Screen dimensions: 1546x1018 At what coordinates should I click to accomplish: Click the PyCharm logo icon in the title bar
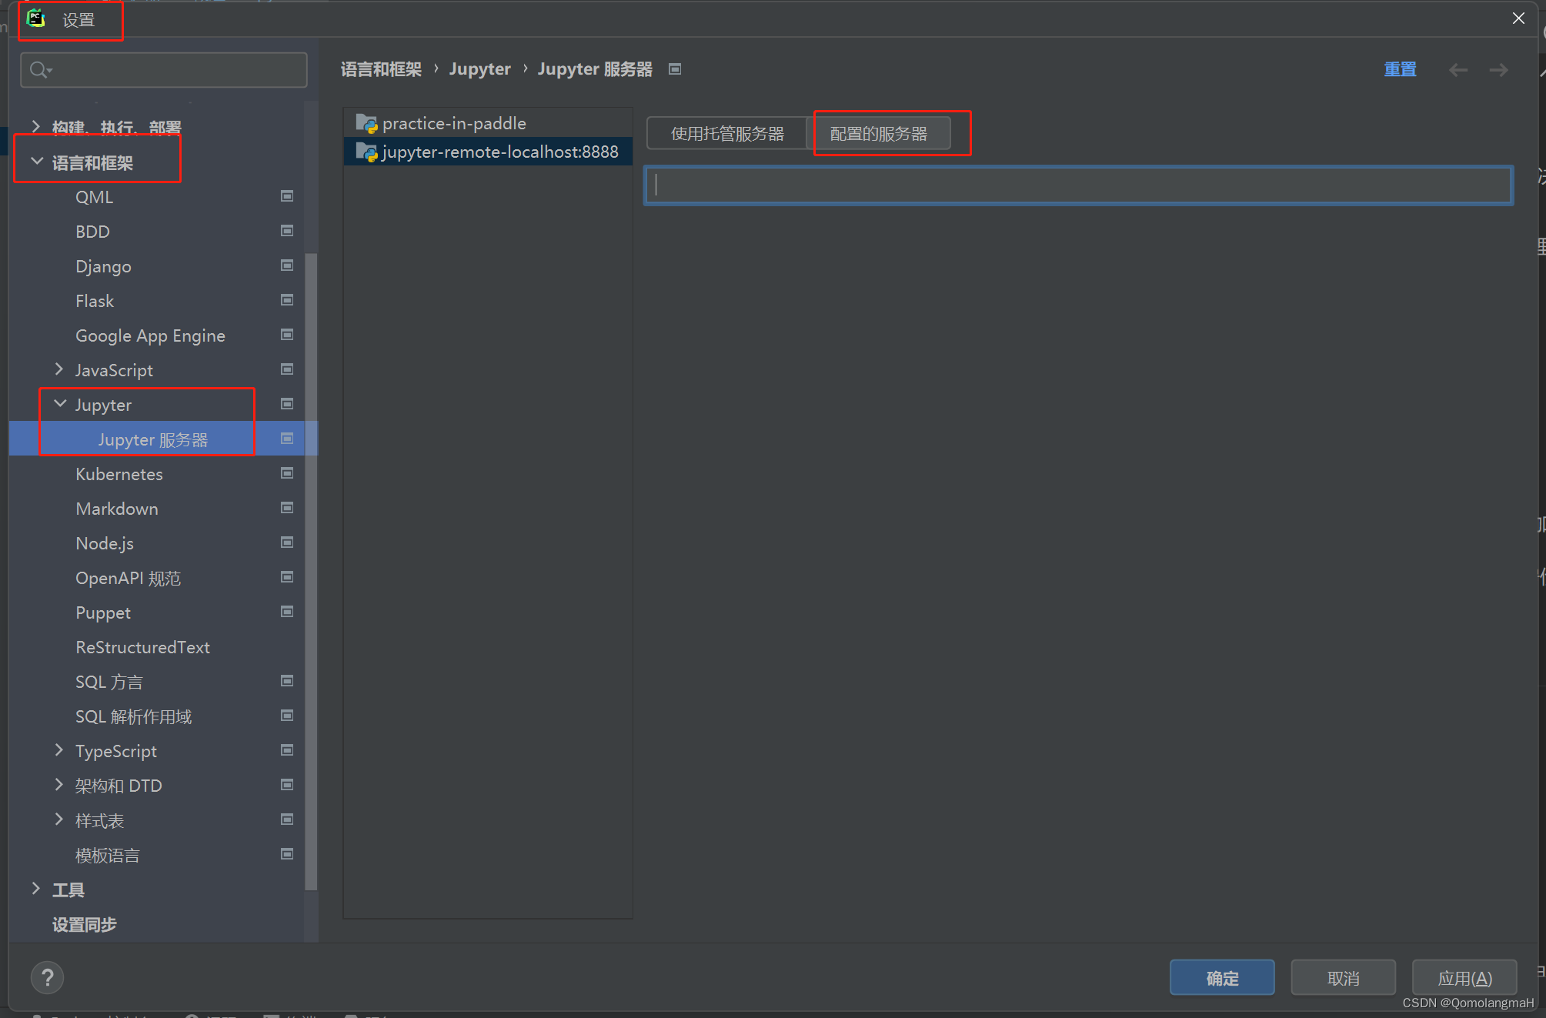click(36, 18)
